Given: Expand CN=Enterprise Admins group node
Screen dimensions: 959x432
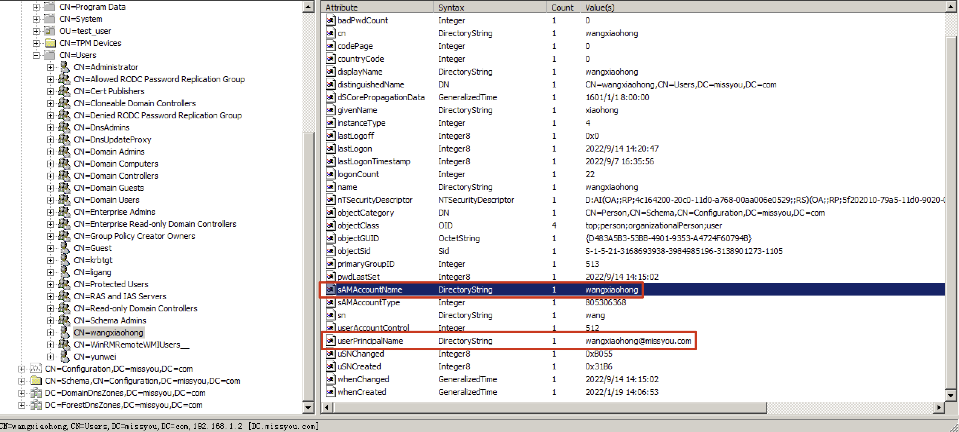Looking at the screenshot, I should (x=50, y=212).
